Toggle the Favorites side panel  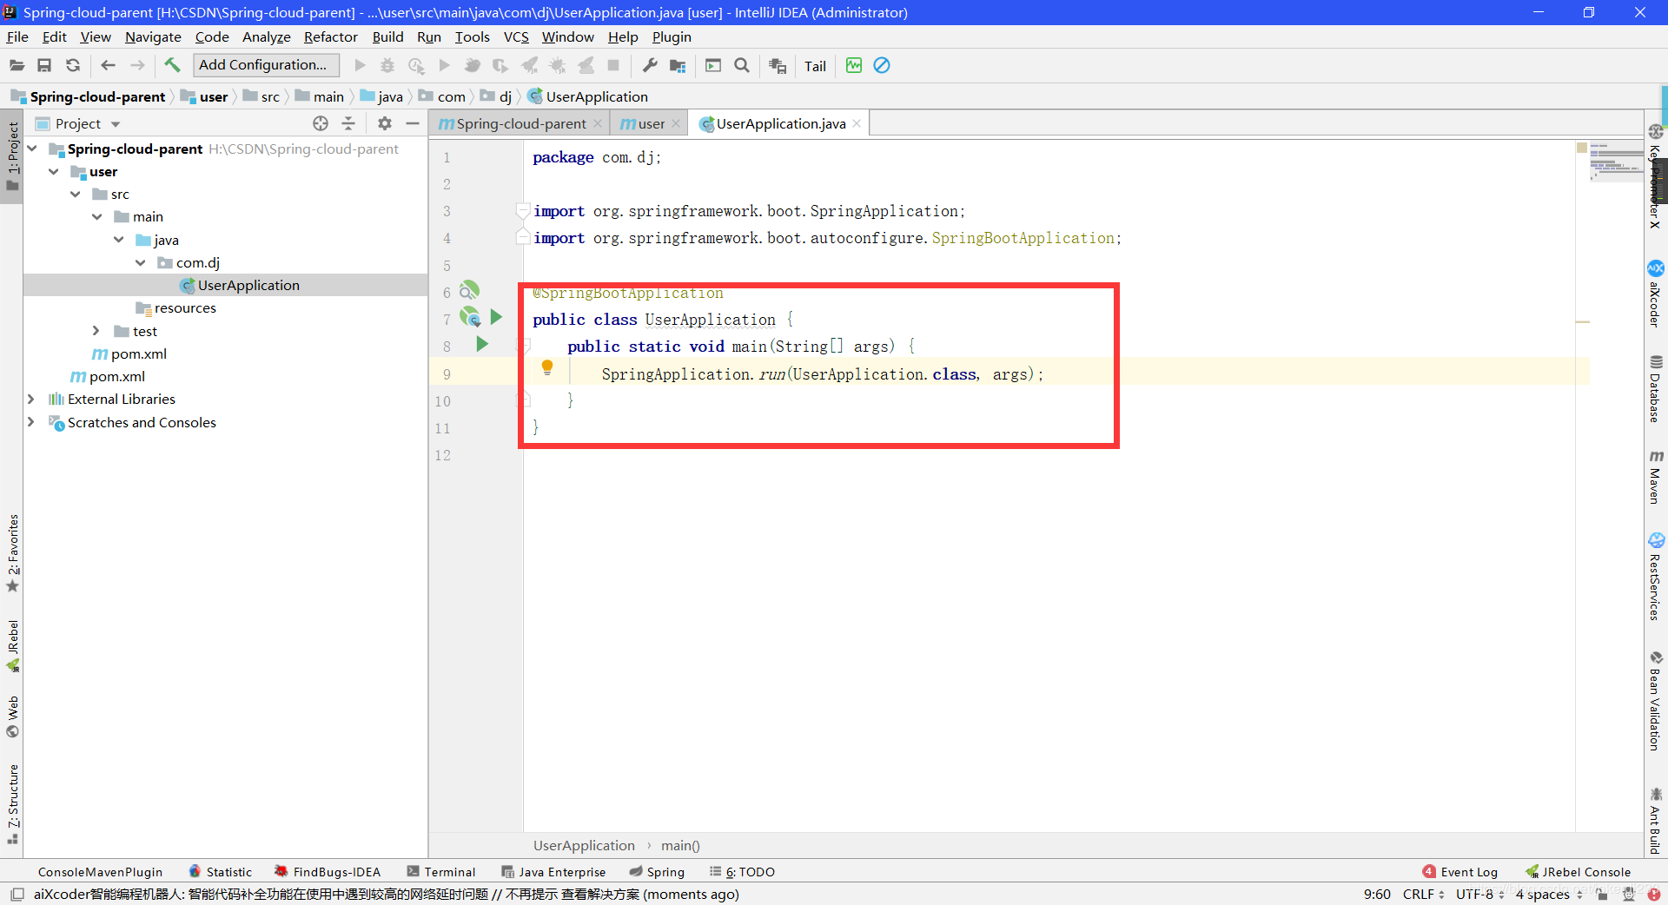[12, 553]
